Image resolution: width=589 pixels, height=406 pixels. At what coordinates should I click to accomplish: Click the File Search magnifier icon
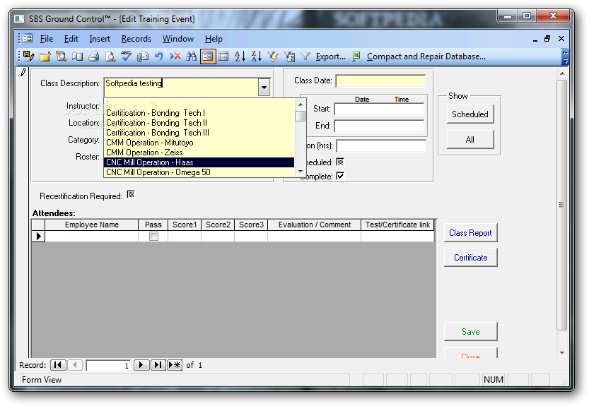(62, 56)
